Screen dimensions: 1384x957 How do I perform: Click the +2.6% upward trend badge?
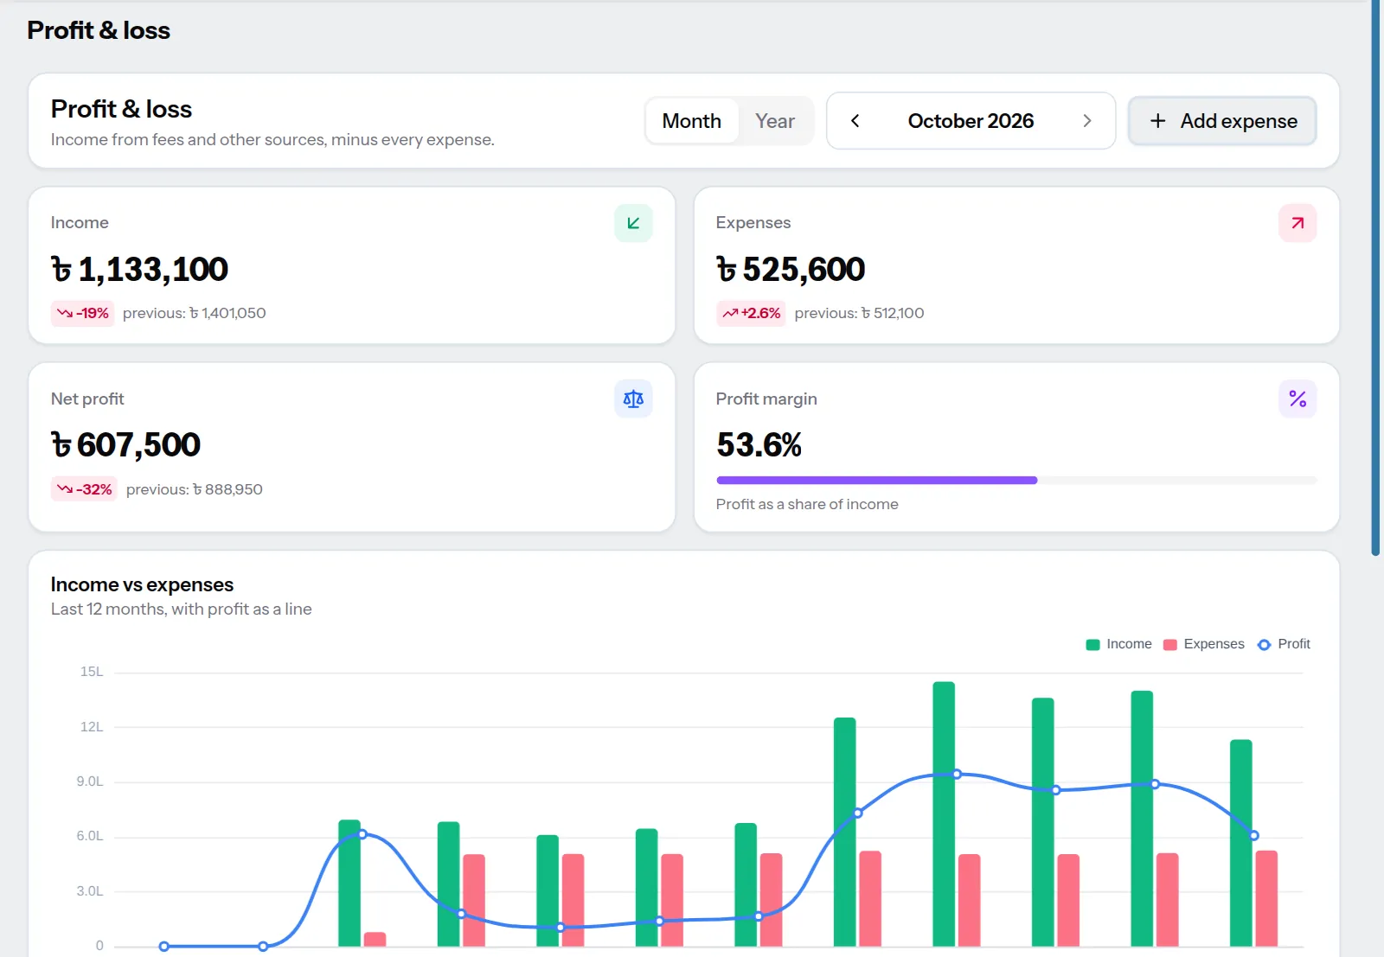(751, 313)
